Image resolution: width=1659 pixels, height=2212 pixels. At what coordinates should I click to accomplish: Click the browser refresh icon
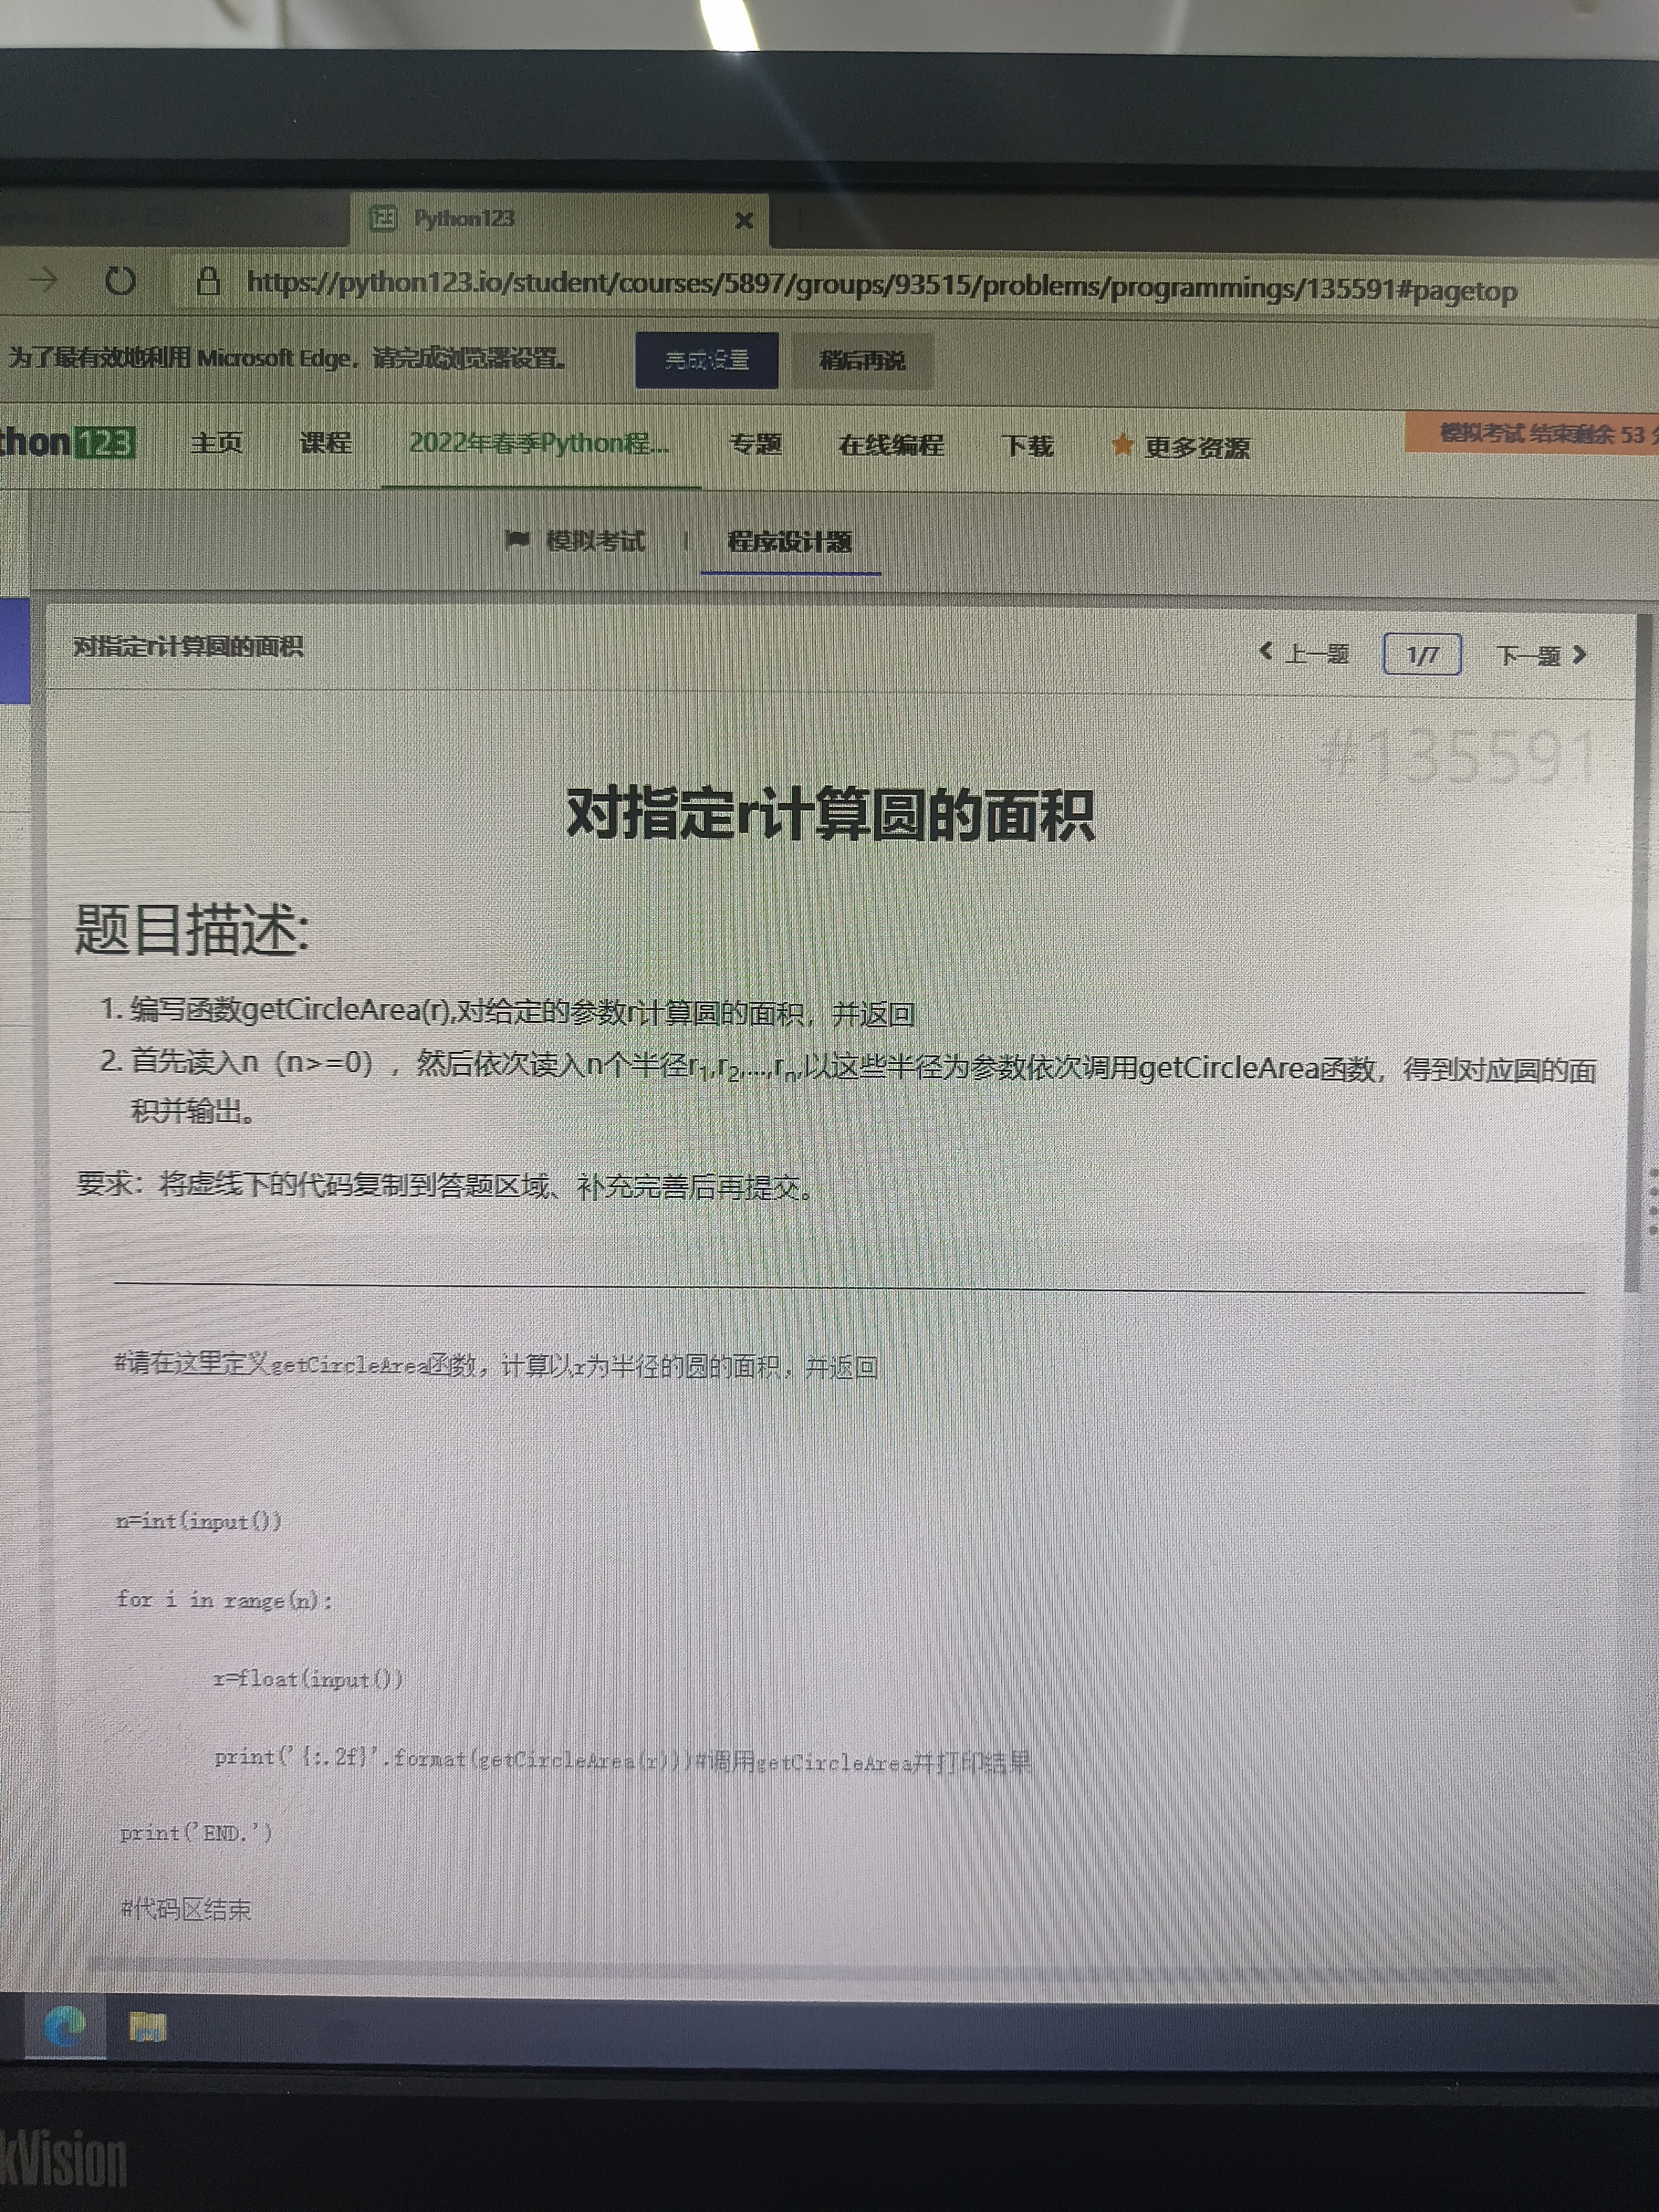point(120,281)
